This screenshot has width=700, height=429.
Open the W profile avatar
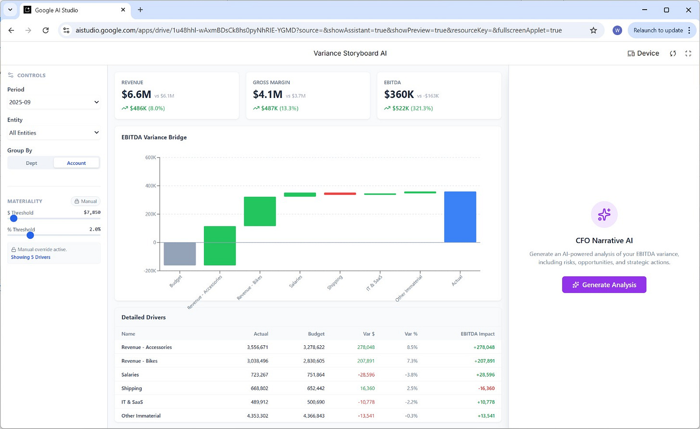[x=617, y=30]
